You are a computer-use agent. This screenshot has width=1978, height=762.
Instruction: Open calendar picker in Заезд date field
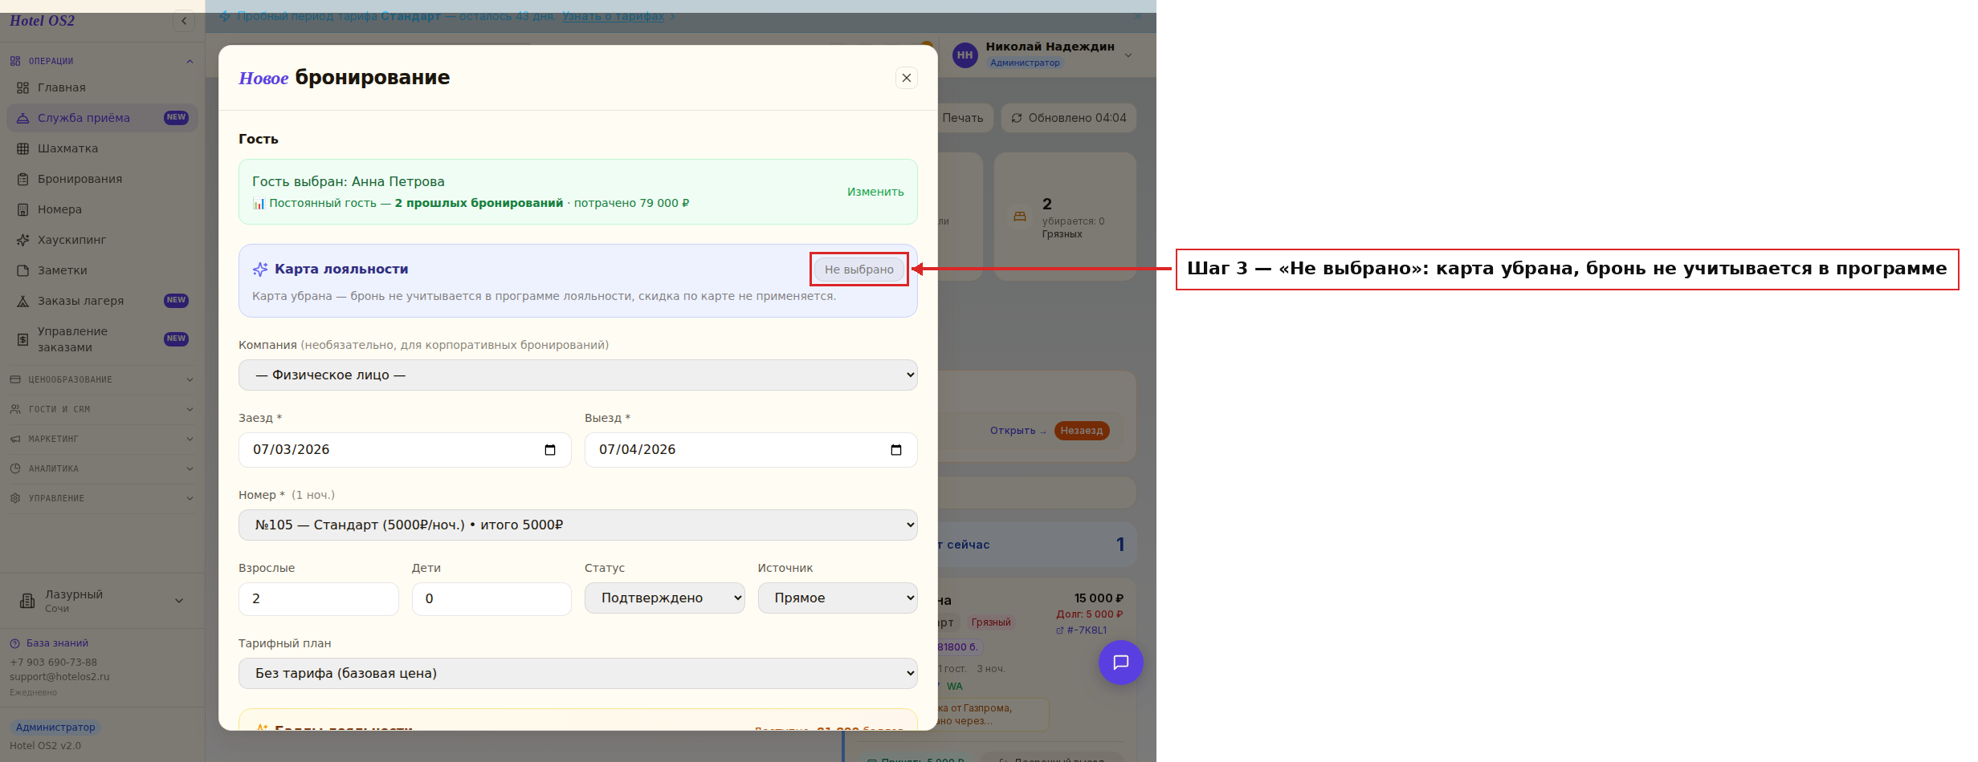(550, 450)
